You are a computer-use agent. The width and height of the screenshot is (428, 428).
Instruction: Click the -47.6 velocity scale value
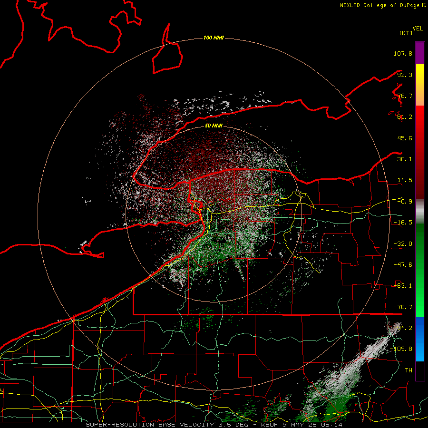403,265
